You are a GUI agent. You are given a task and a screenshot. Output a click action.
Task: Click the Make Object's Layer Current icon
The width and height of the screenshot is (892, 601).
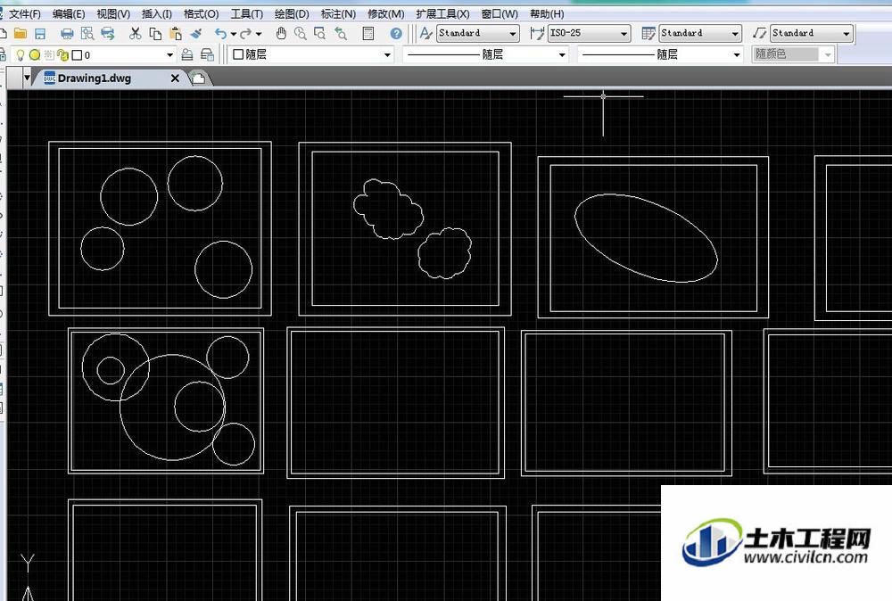point(187,54)
